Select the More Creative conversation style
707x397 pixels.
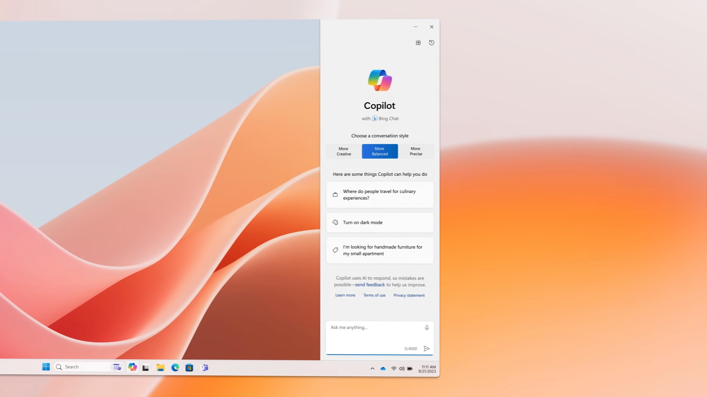[343, 151]
